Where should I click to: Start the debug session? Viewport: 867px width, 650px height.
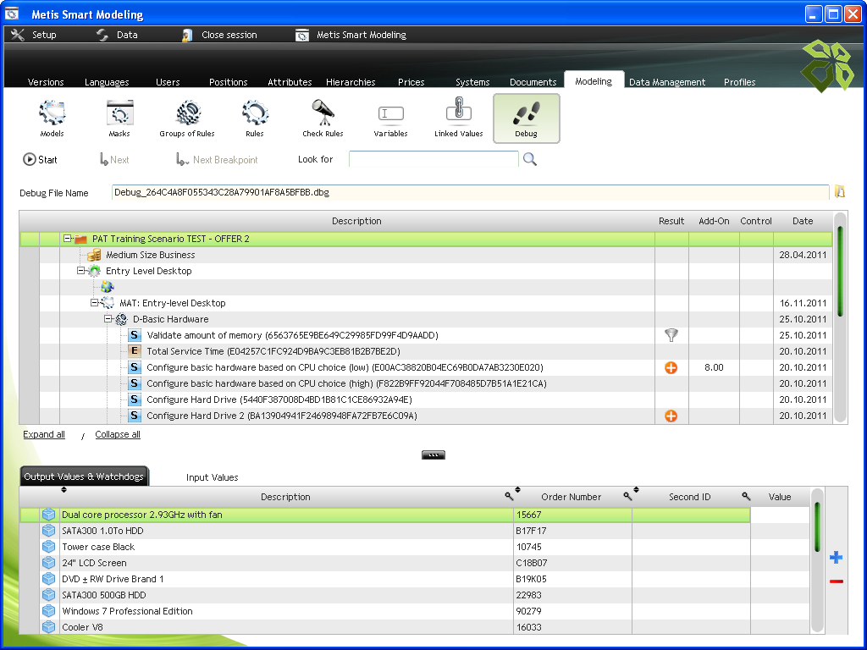pos(40,159)
